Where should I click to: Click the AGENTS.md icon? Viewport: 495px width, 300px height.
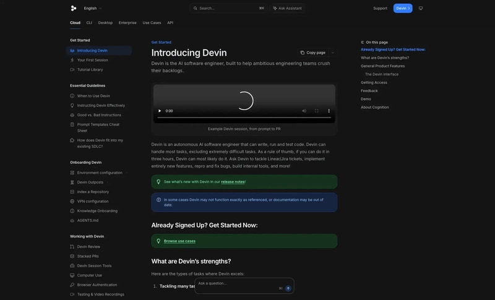click(72, 220)
